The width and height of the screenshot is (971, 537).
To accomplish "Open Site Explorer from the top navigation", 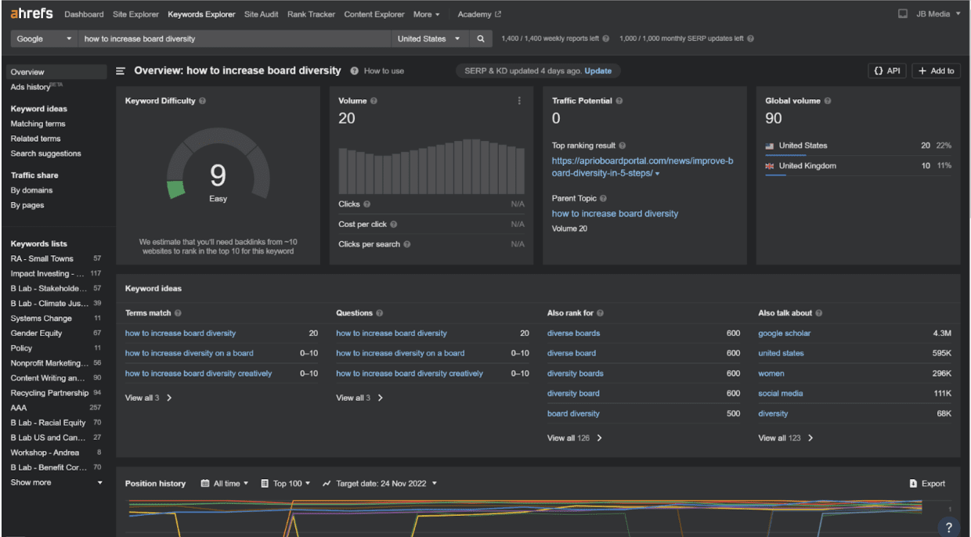I will pyautogui.click(x=135, y=13).
